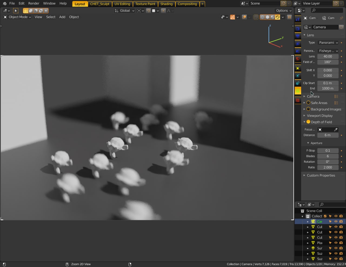Open the viewport View menu
The width and height of the screenshot is (346, 267).
(x=38, y=17)
